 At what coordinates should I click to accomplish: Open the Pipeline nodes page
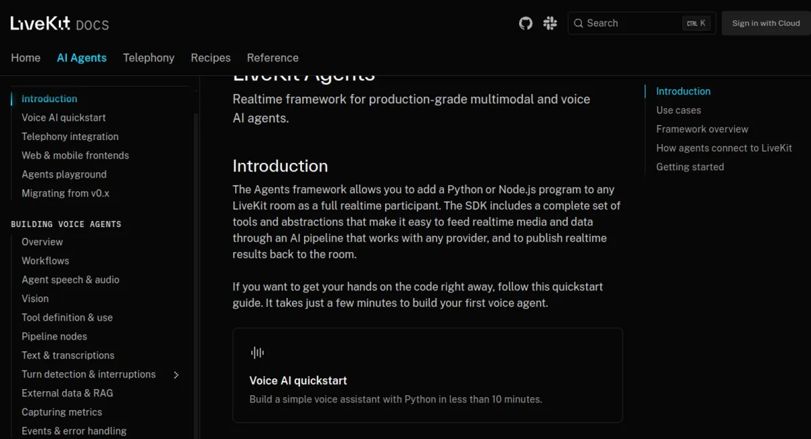[x=54, y=336]
